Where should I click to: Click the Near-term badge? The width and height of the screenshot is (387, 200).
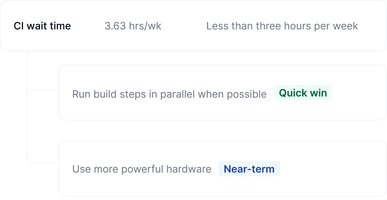coord(249,169)
